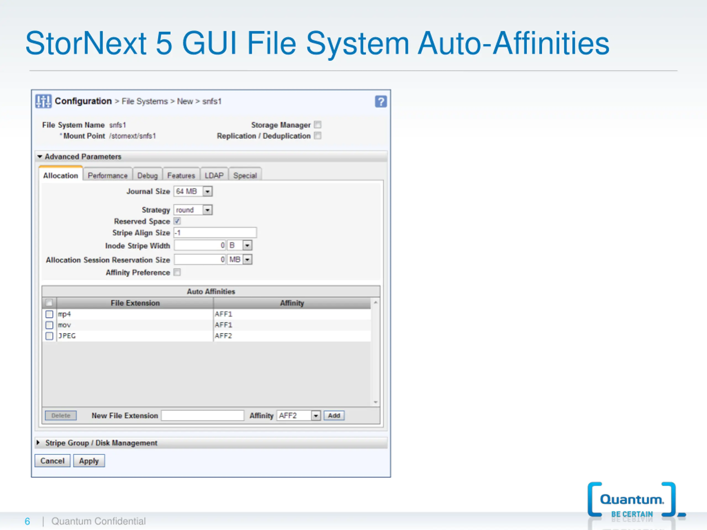Switch to the Debug tab

click(x=147, y=175)
